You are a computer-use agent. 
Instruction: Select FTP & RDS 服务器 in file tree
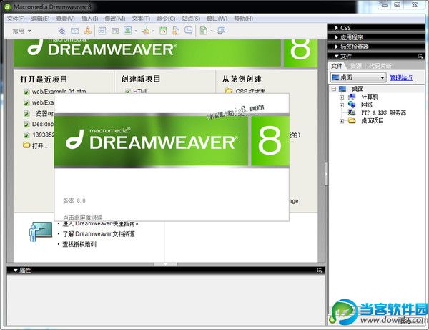click(x=383, y=112)
